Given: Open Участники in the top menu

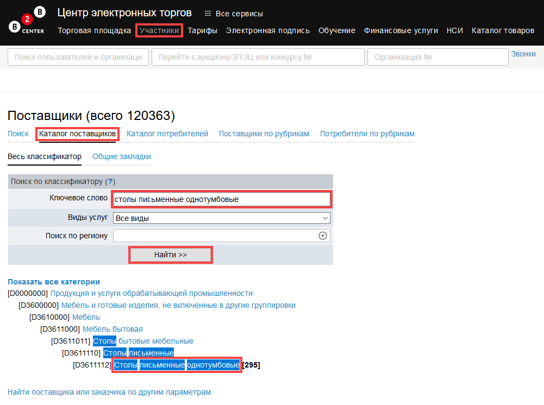Looking at the screenshot, I should click(x=159, y=30).
